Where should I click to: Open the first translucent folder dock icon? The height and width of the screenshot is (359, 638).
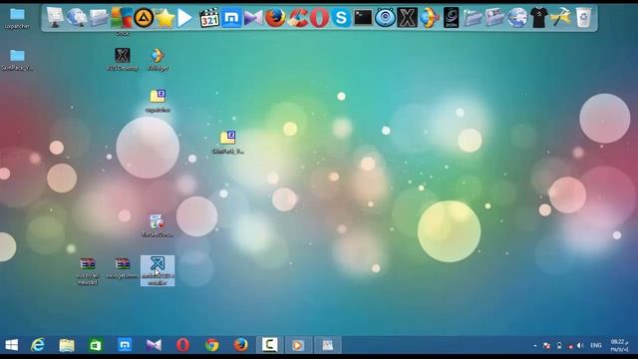[x=473, y=18]
